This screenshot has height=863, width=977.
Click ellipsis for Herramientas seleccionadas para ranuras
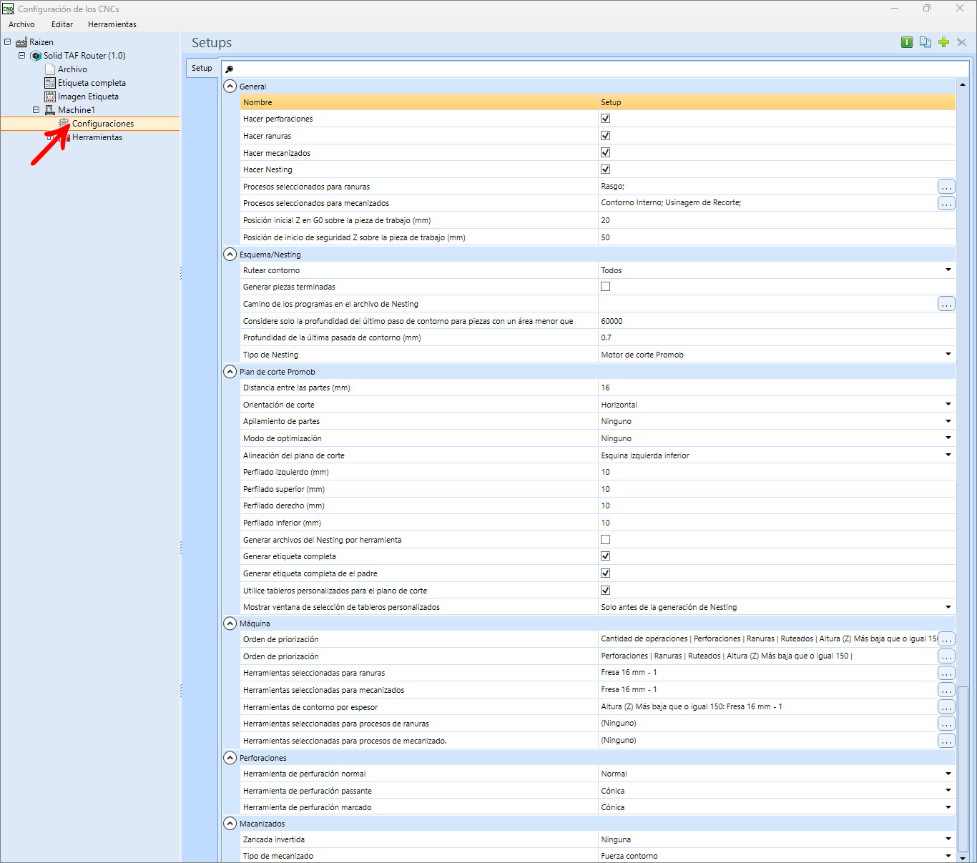(946, 673)
